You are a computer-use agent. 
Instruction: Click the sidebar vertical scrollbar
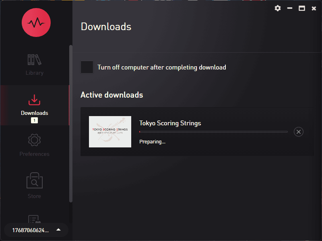coord(71,120)
